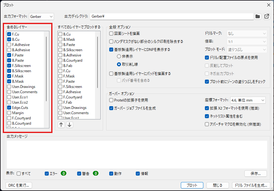Open the 座標フォーマット dropdown

tap(247, 100)
